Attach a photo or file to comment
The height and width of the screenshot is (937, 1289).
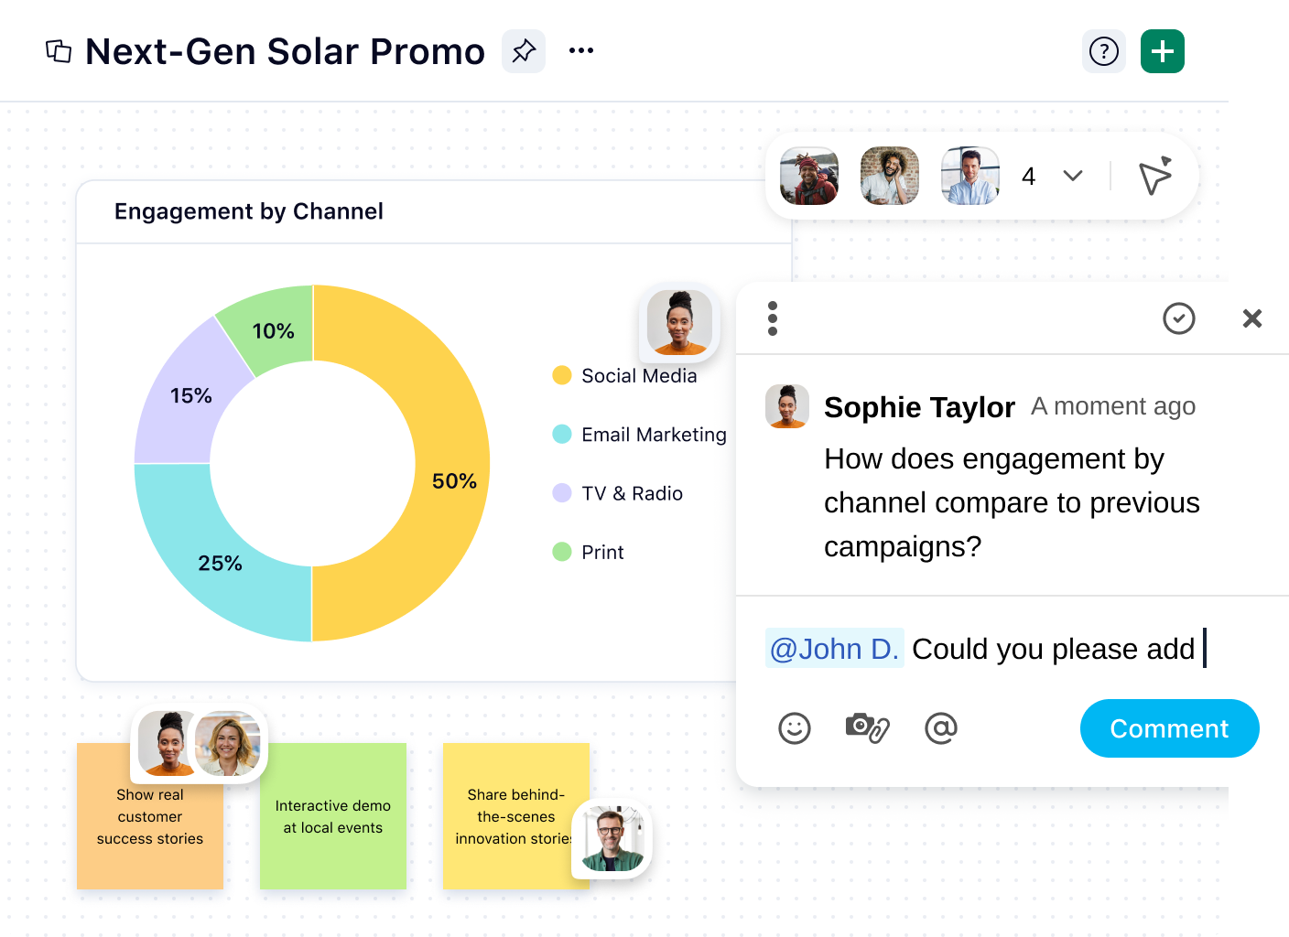866,728
